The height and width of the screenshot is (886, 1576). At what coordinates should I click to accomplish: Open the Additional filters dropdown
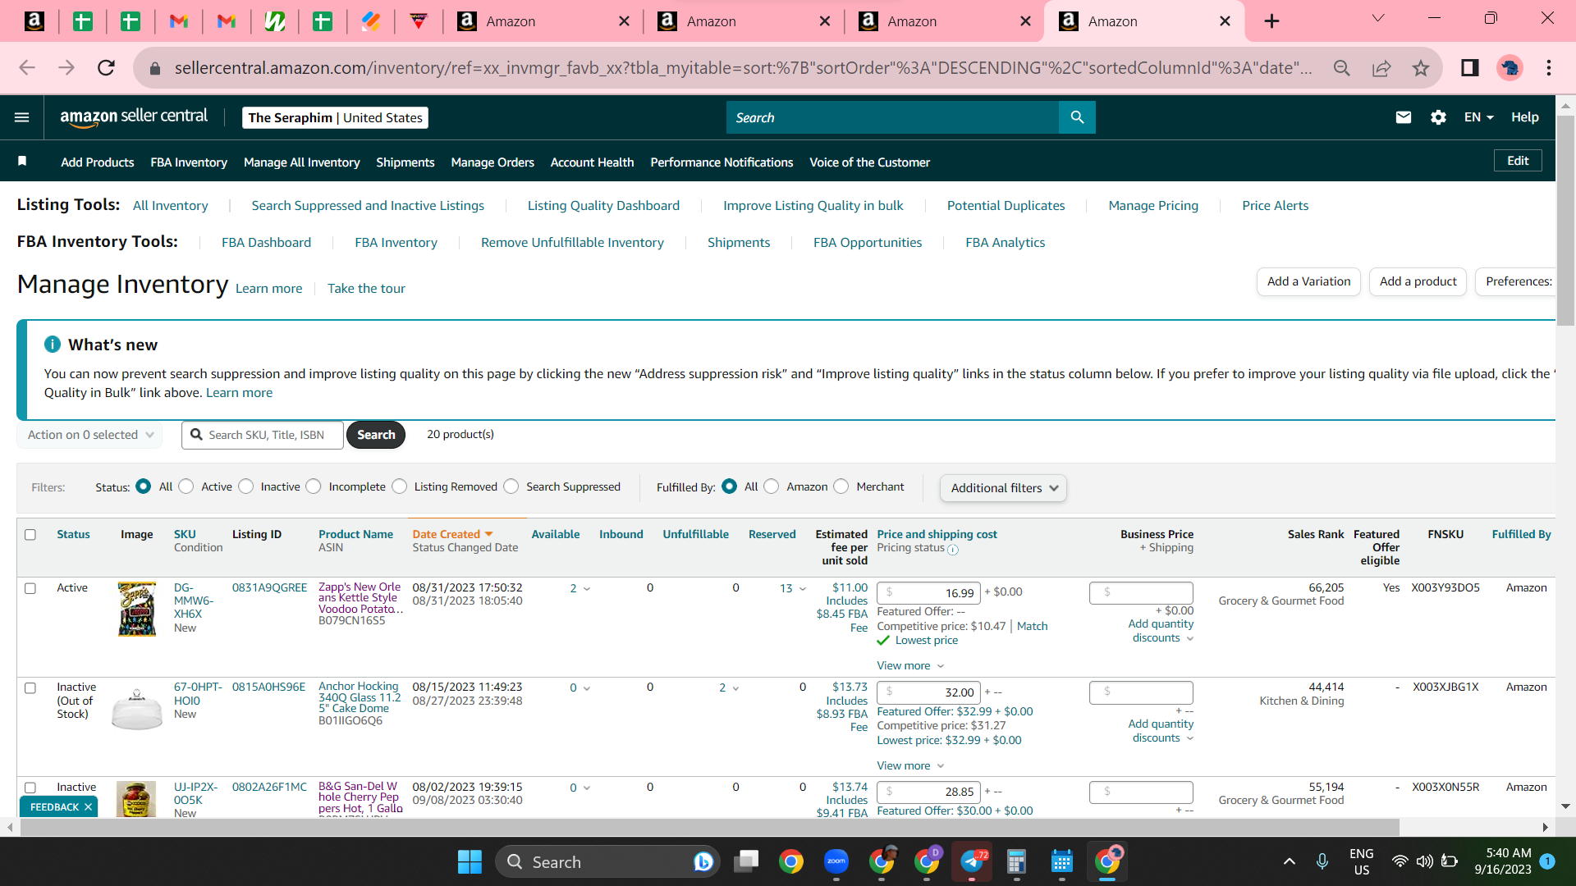1003,488
